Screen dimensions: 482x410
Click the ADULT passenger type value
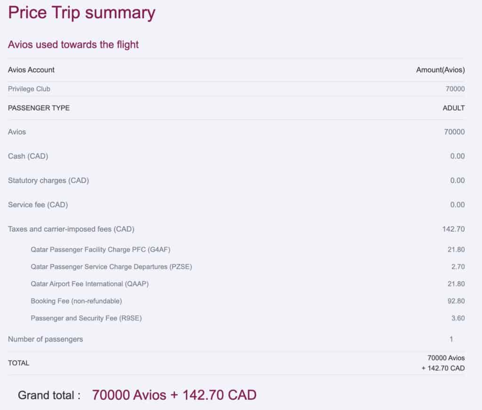click(x=453, y=108)
